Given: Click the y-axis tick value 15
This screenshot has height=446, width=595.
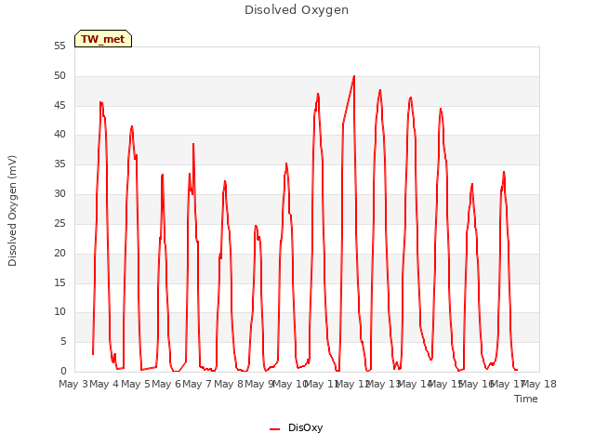Looking at the screenshot, I should [59, 282].
